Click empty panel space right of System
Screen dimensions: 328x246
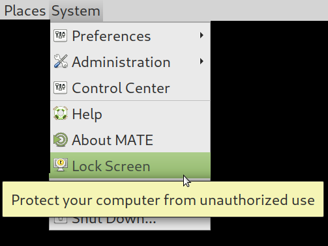[x=215, y=10]
